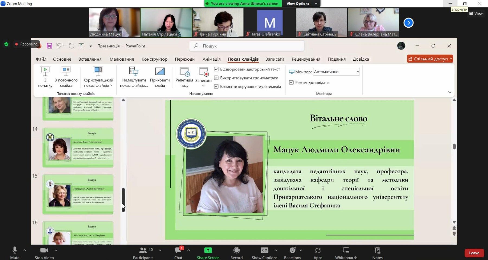Screen dimensions: 488x260
Task: Click the green encryption shield icon
Action: pos(7,44)
